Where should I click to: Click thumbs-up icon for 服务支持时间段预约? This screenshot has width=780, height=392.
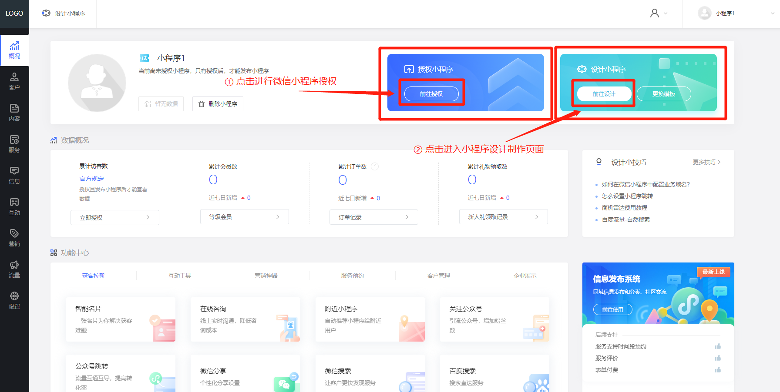point(718,346)
